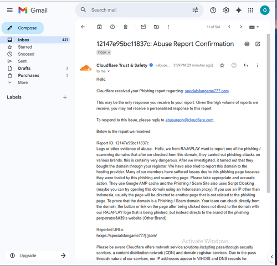This screenshot has height=266, width=277.
Task: Open toolbar More options dots
Action: (x=168, y=27)
